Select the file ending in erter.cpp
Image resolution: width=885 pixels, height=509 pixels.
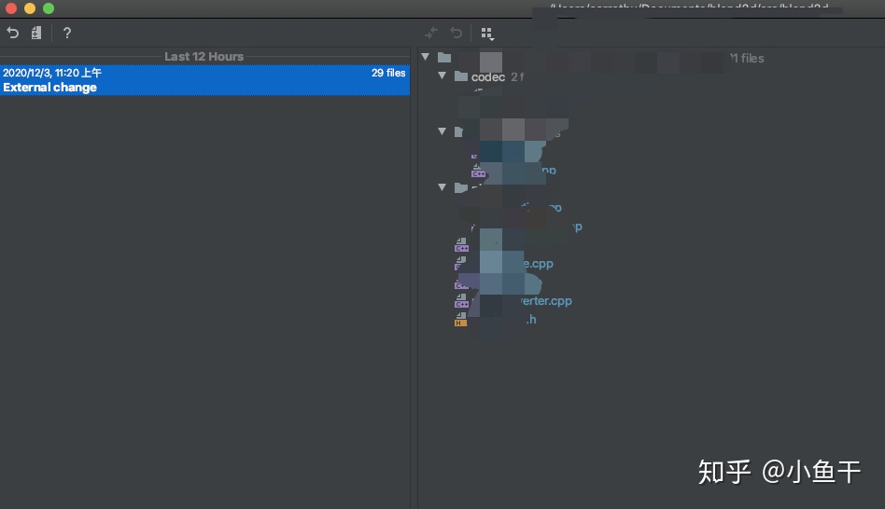point(545,301)
